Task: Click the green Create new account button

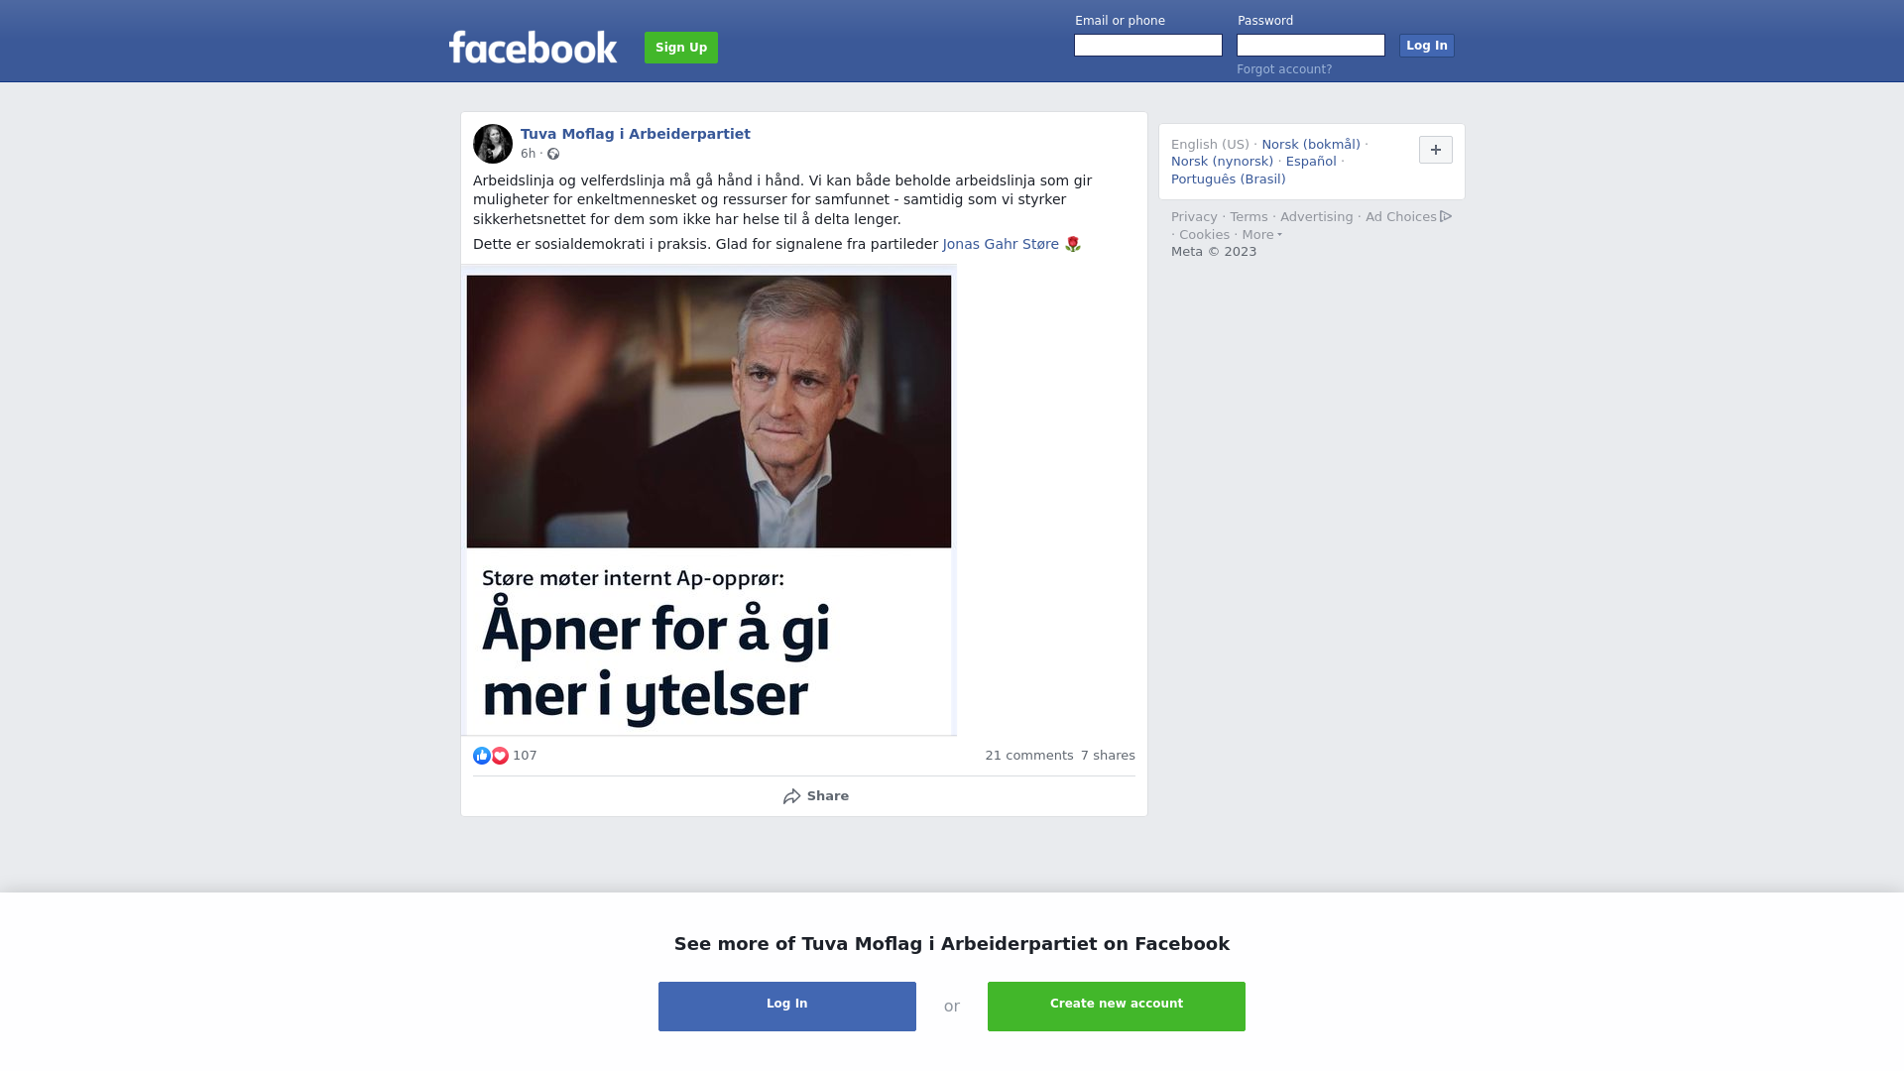Action: (x=1117, y=1007)
